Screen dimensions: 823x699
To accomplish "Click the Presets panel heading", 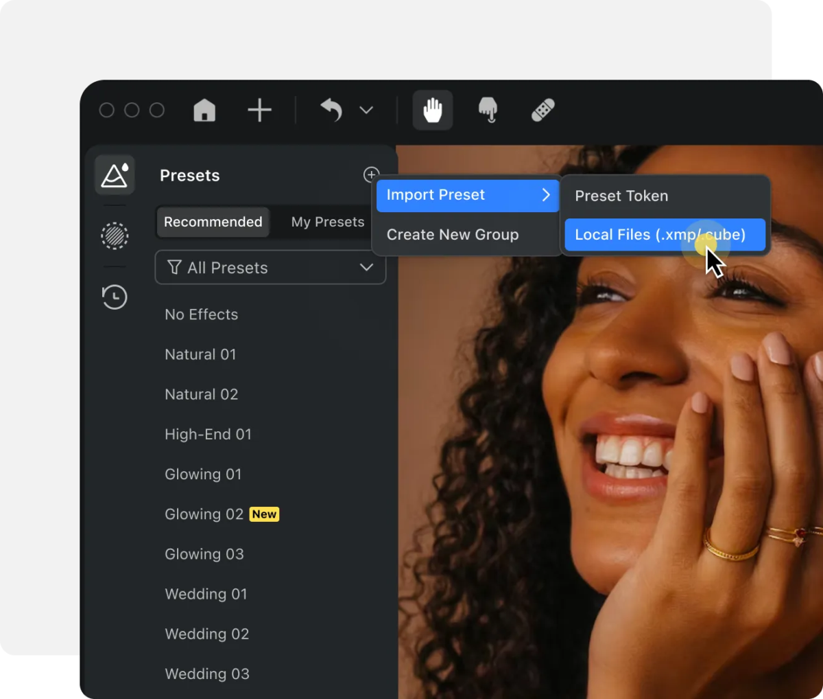I will point(190,175).
